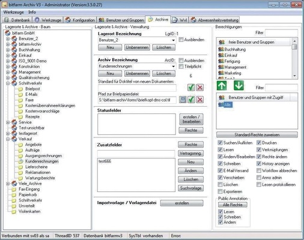The image size is (304, 240).
Task: Enable the Exportieren permission checkbox
Action: [220, 191]
